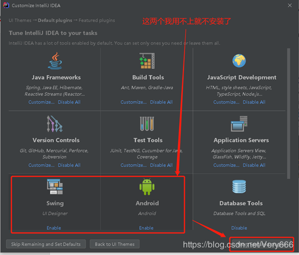Click the Java Frameworks coffee cup icon
The width and height of the screenshot is (299, 255).
pyautogui.click(x=55, y=61)
